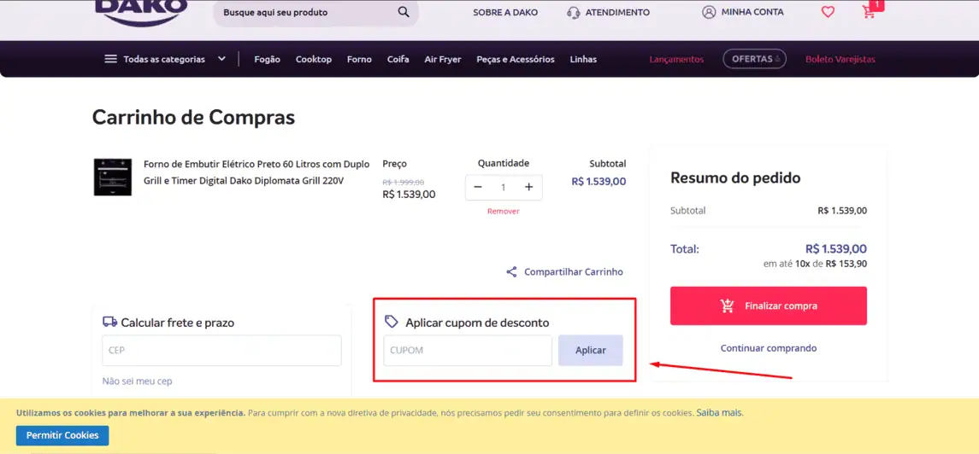
Task: Click the crossed-out price R$ 1.999,00
Action: [x=404, y=183]
